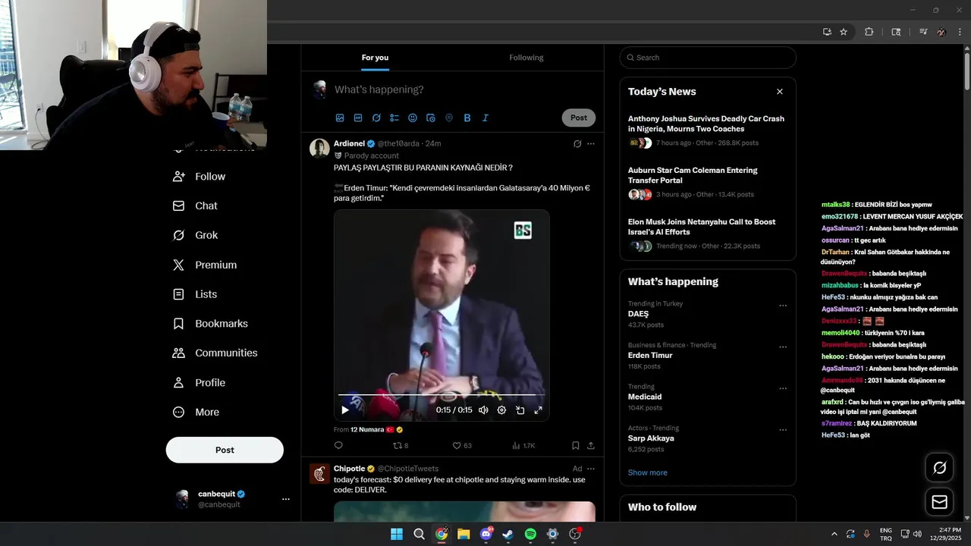971x546 pixels.
Task: Switch to the For you tab
Action: (x=375, y=58)
